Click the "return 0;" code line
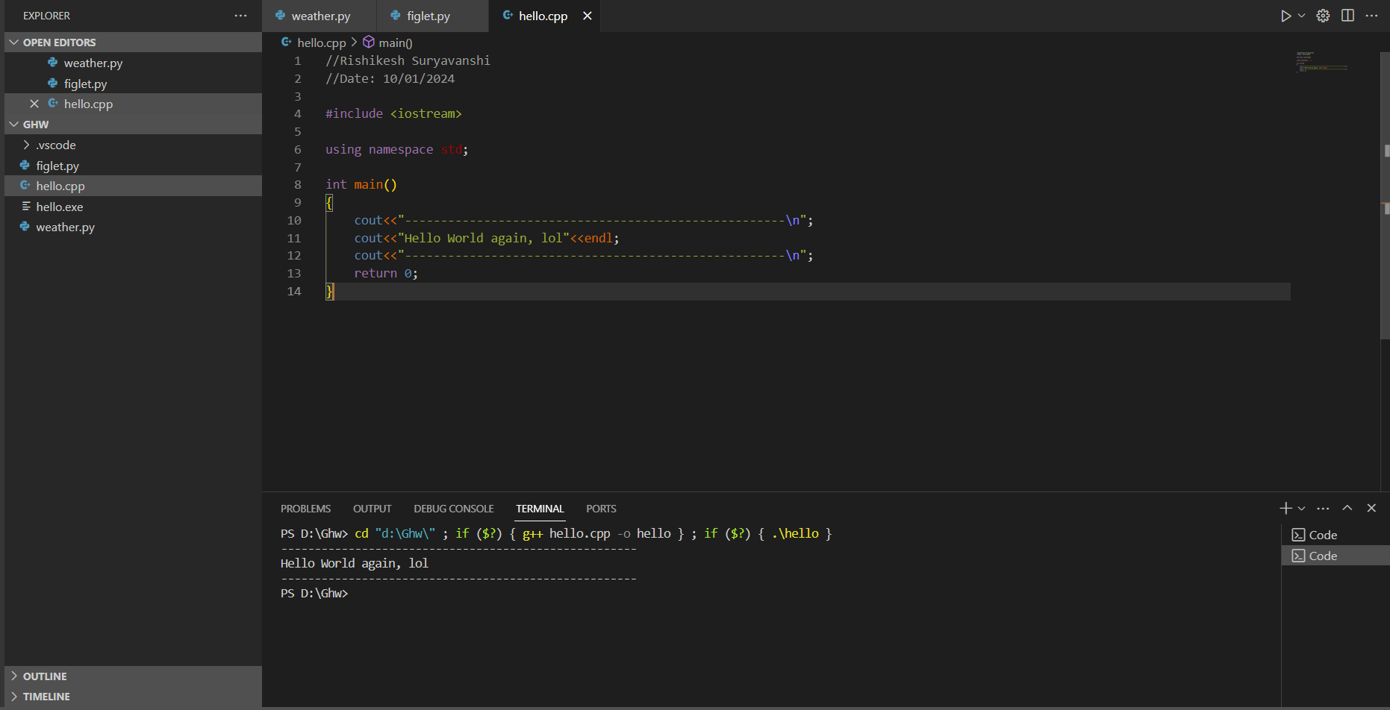The image size is (1390, 710). [386, 273]
